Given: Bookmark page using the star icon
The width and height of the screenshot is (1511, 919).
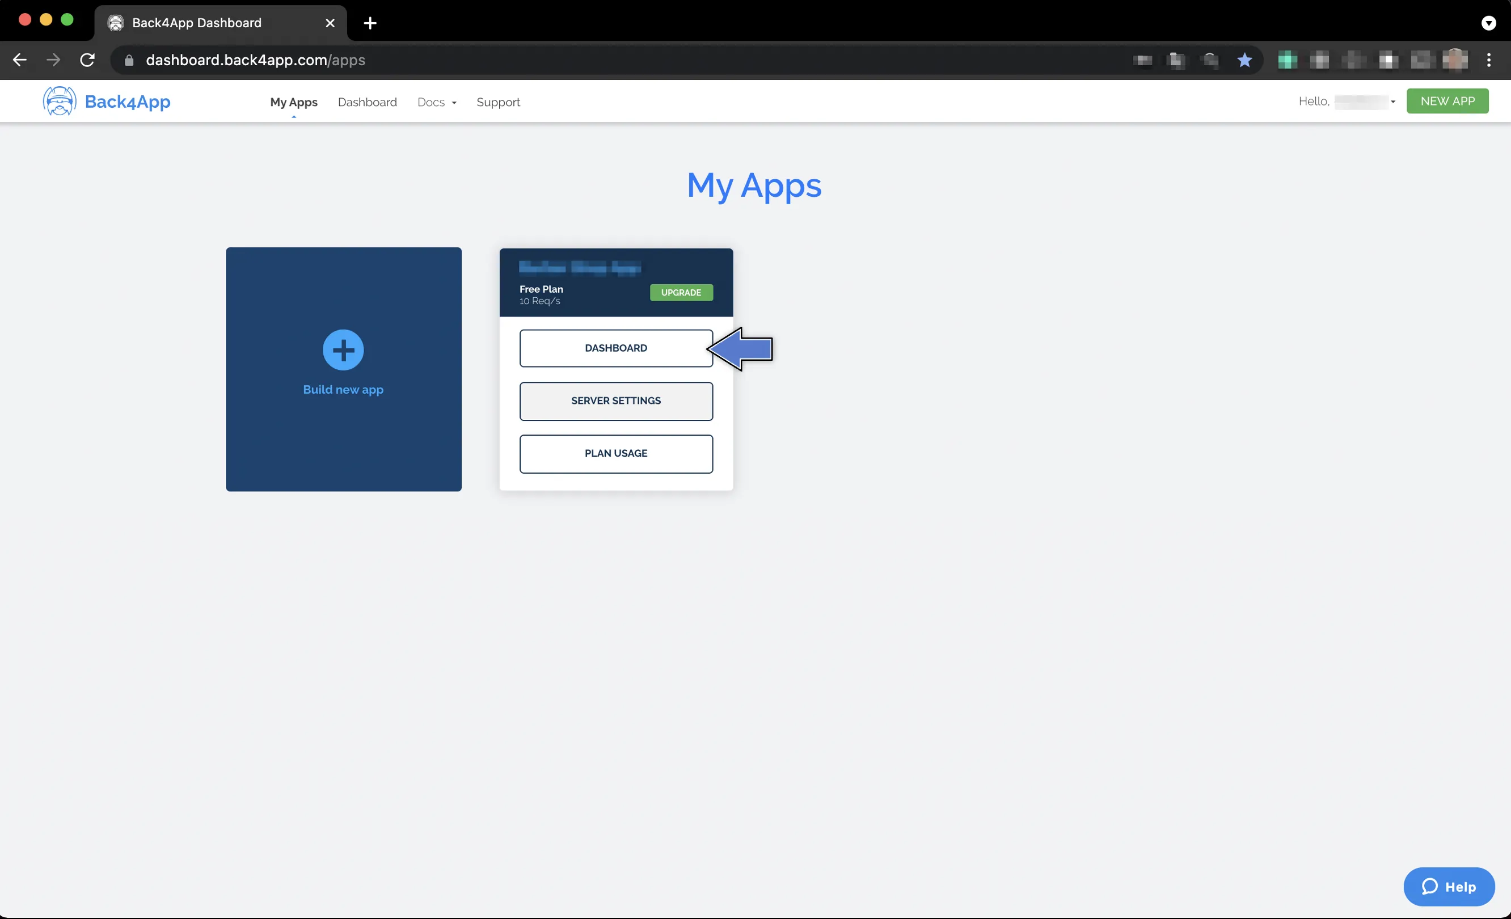Looking at the screenshot, I should coord(1244,60).
